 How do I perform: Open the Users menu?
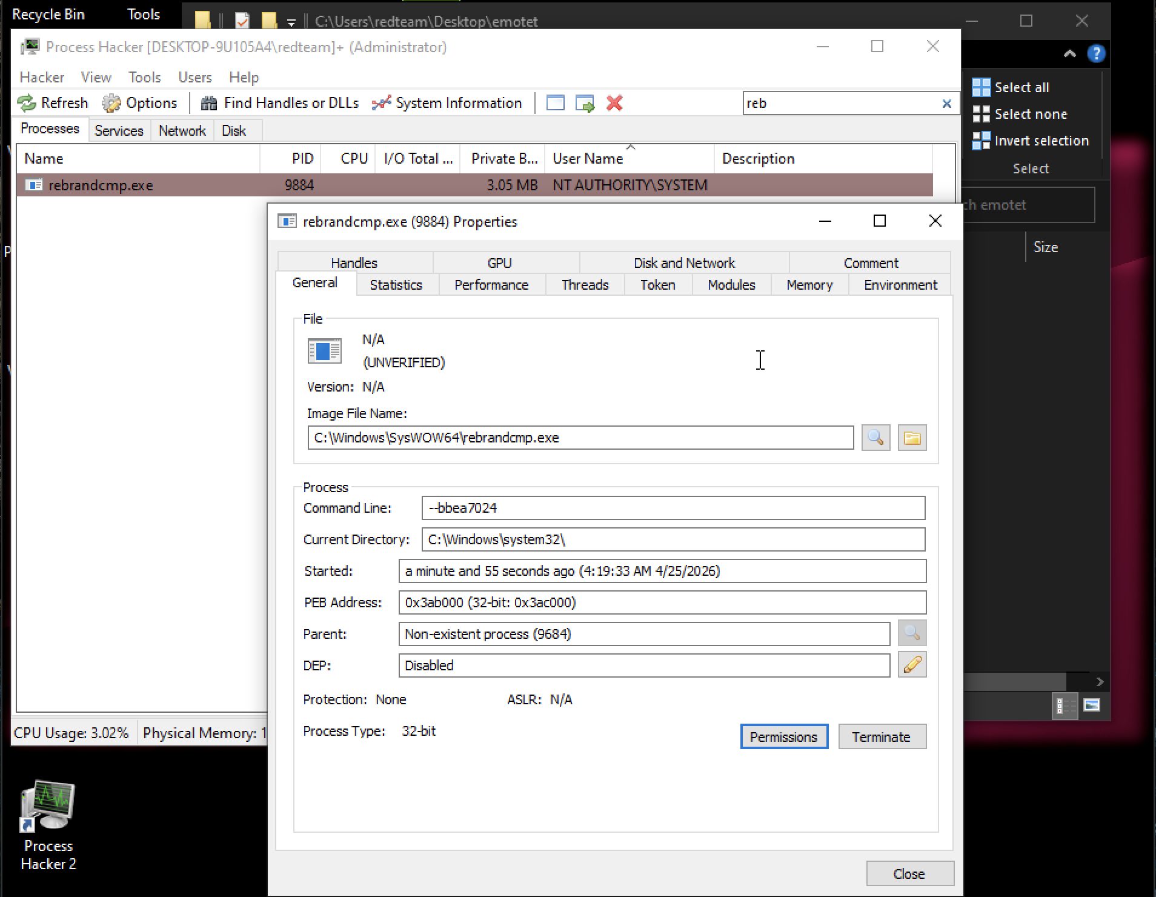point(195,78)
